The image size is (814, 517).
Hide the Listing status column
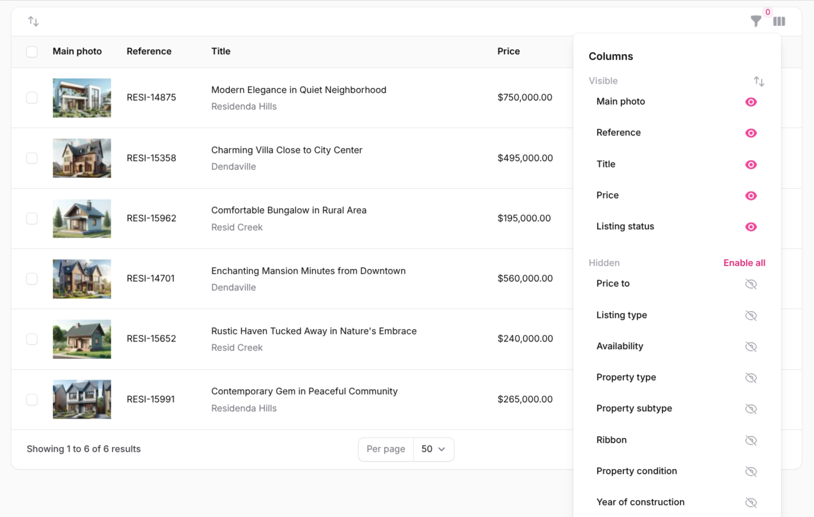tap(750, 227)
